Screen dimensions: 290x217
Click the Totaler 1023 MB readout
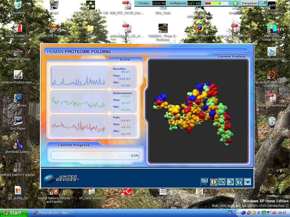tap(159, 3)
